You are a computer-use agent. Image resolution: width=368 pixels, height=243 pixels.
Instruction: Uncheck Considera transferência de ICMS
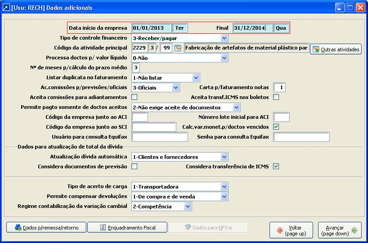(x=276, y=166)
